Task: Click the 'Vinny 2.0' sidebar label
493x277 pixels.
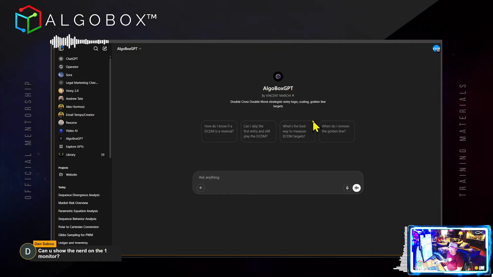Action: point(72,91)
